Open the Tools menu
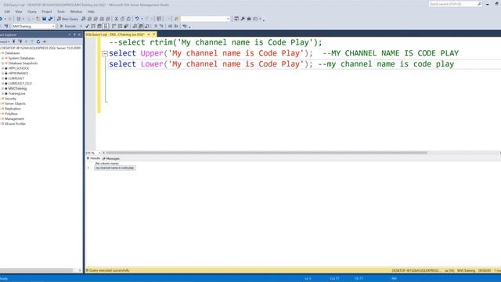This screenshot has width=501, height=282. 61,12
